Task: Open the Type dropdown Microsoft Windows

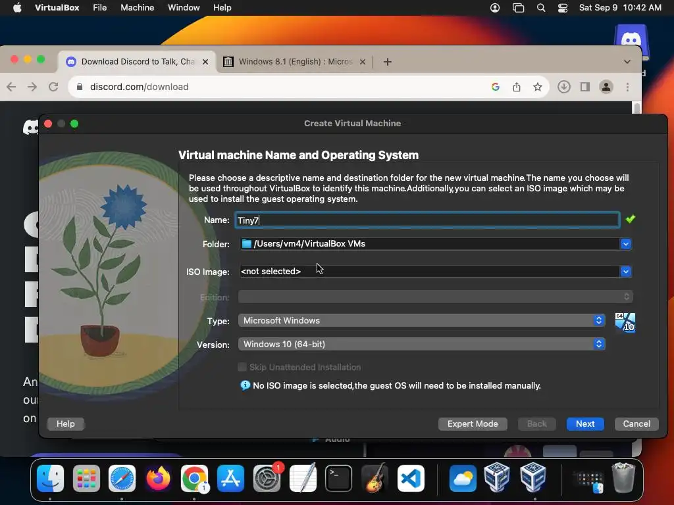Action: point(422,320)
